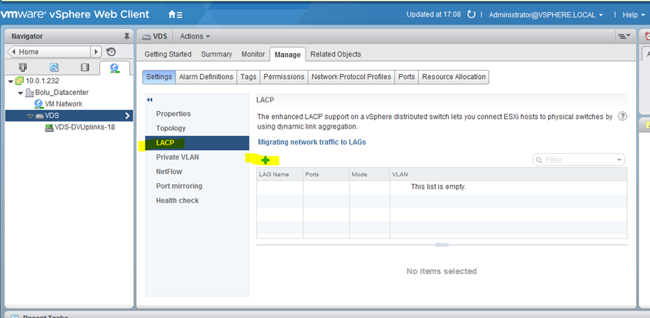
Task: Open the Summary tab
Action: click(217, 55)
